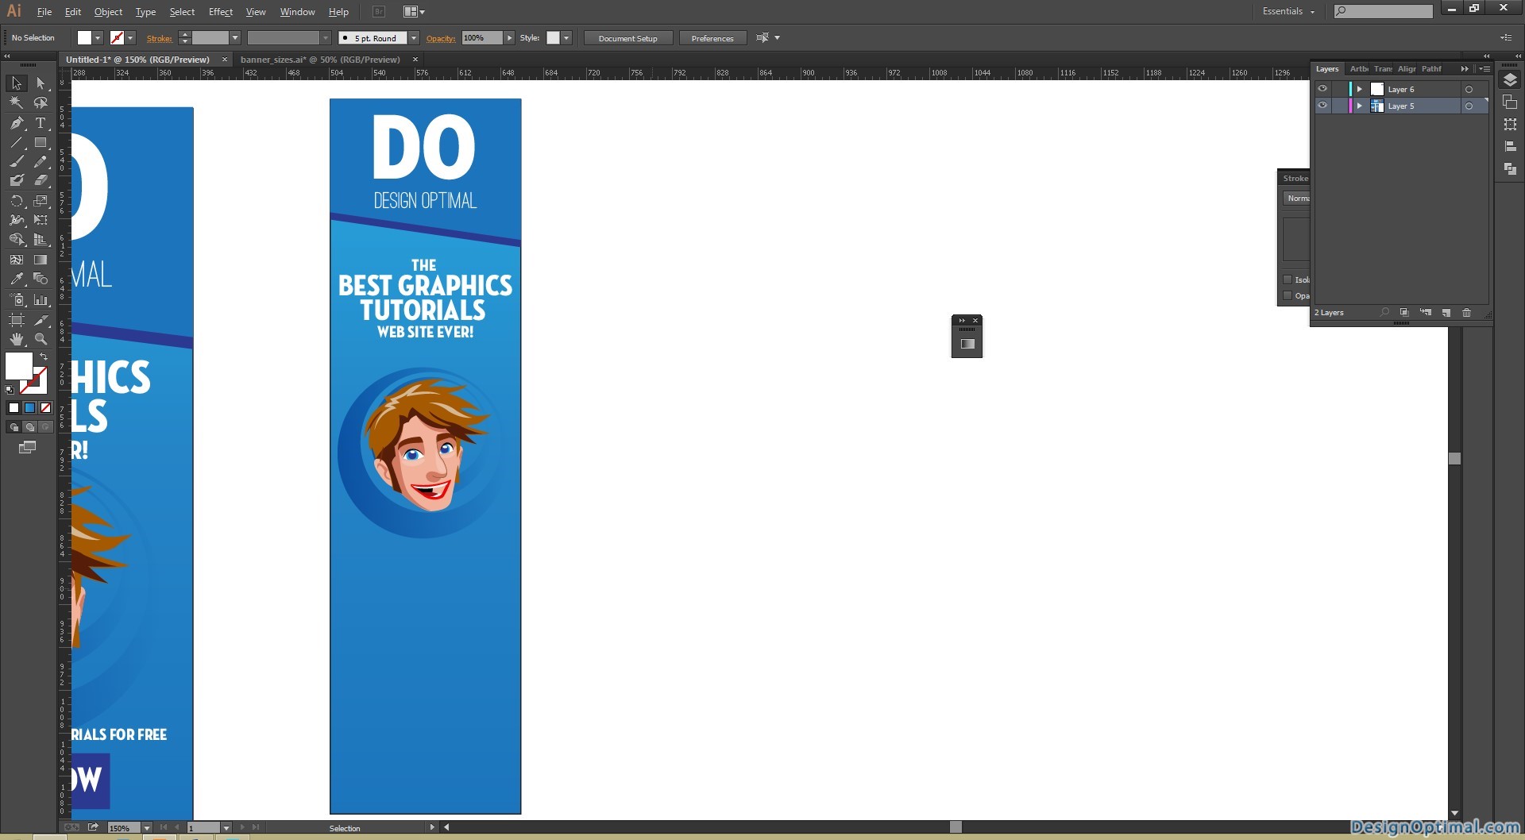The image size is (1525, 840).
Task: Choose the Blob Brush tool
Action: 16,180
